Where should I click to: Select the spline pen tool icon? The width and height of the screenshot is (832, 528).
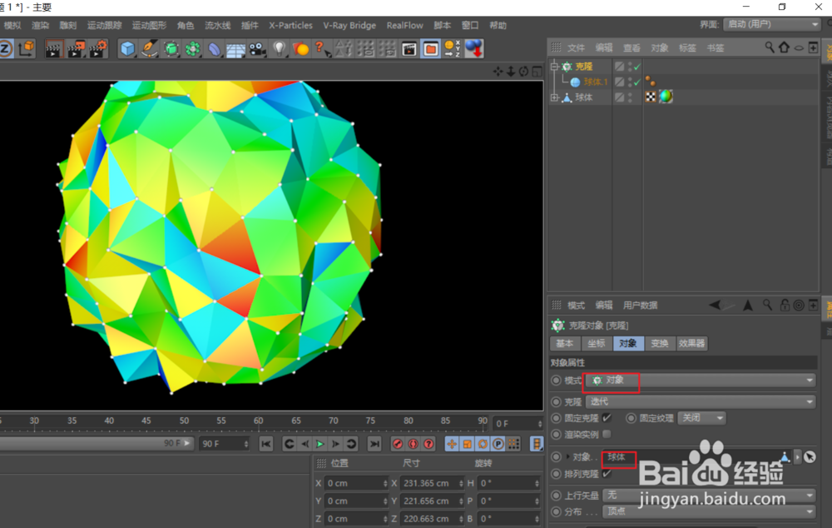(149, 49)
